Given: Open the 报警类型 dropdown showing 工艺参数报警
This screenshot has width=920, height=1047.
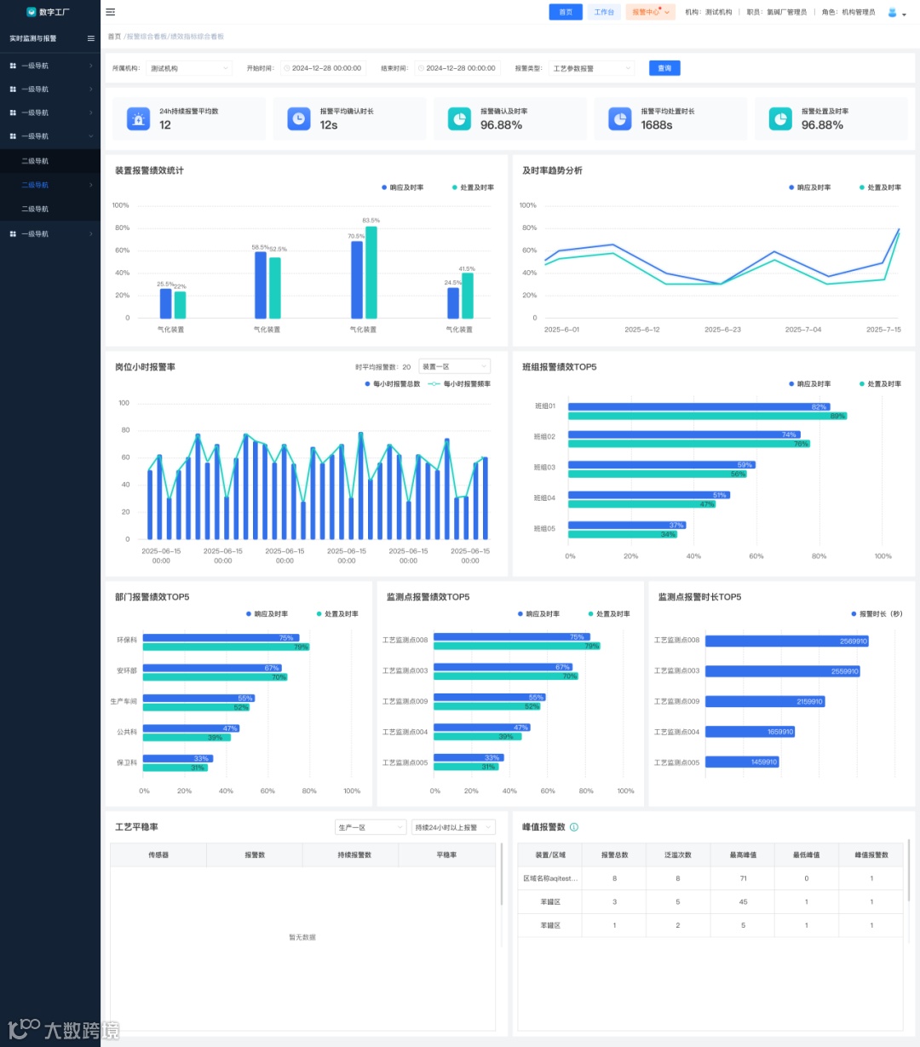Looking at the screenshot, I should coord(592,68).
